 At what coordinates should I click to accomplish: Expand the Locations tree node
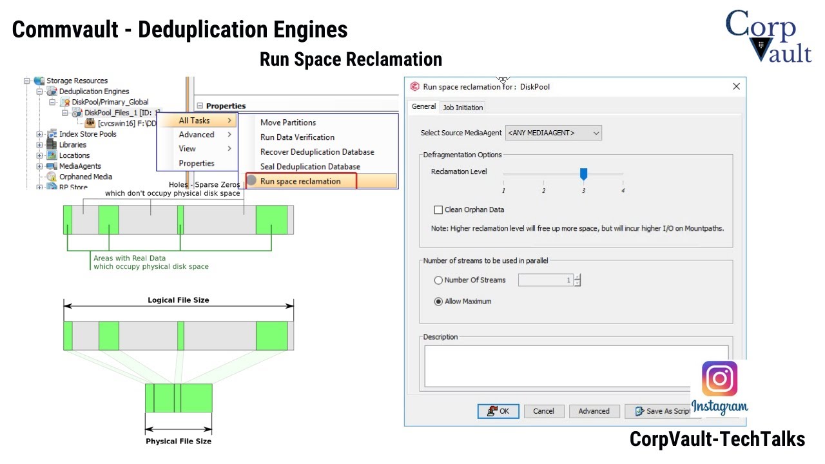40,155
